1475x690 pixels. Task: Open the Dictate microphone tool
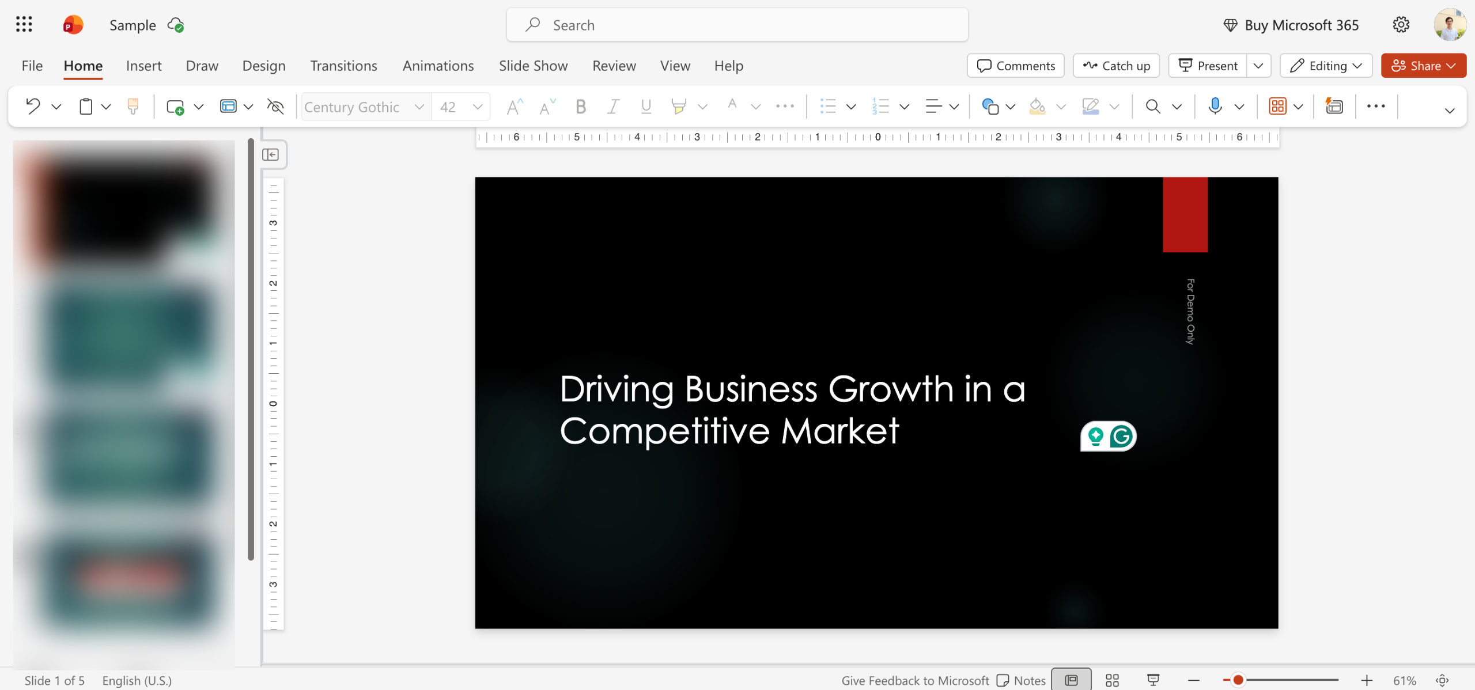click(1215, 106)
